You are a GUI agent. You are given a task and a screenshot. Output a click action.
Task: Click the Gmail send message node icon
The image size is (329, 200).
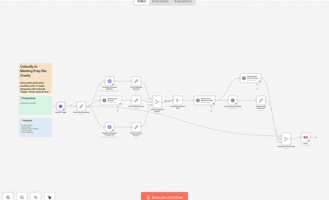pos(305,137)
